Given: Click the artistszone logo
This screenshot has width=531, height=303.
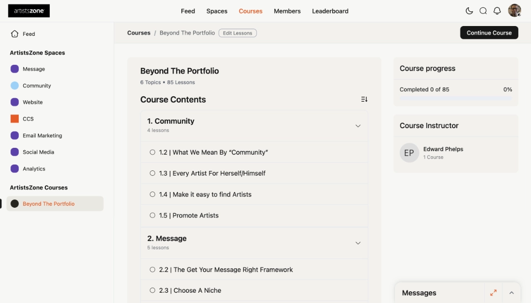Looking at the screenshot, I should pyautogui.click(x=29, y=11).
